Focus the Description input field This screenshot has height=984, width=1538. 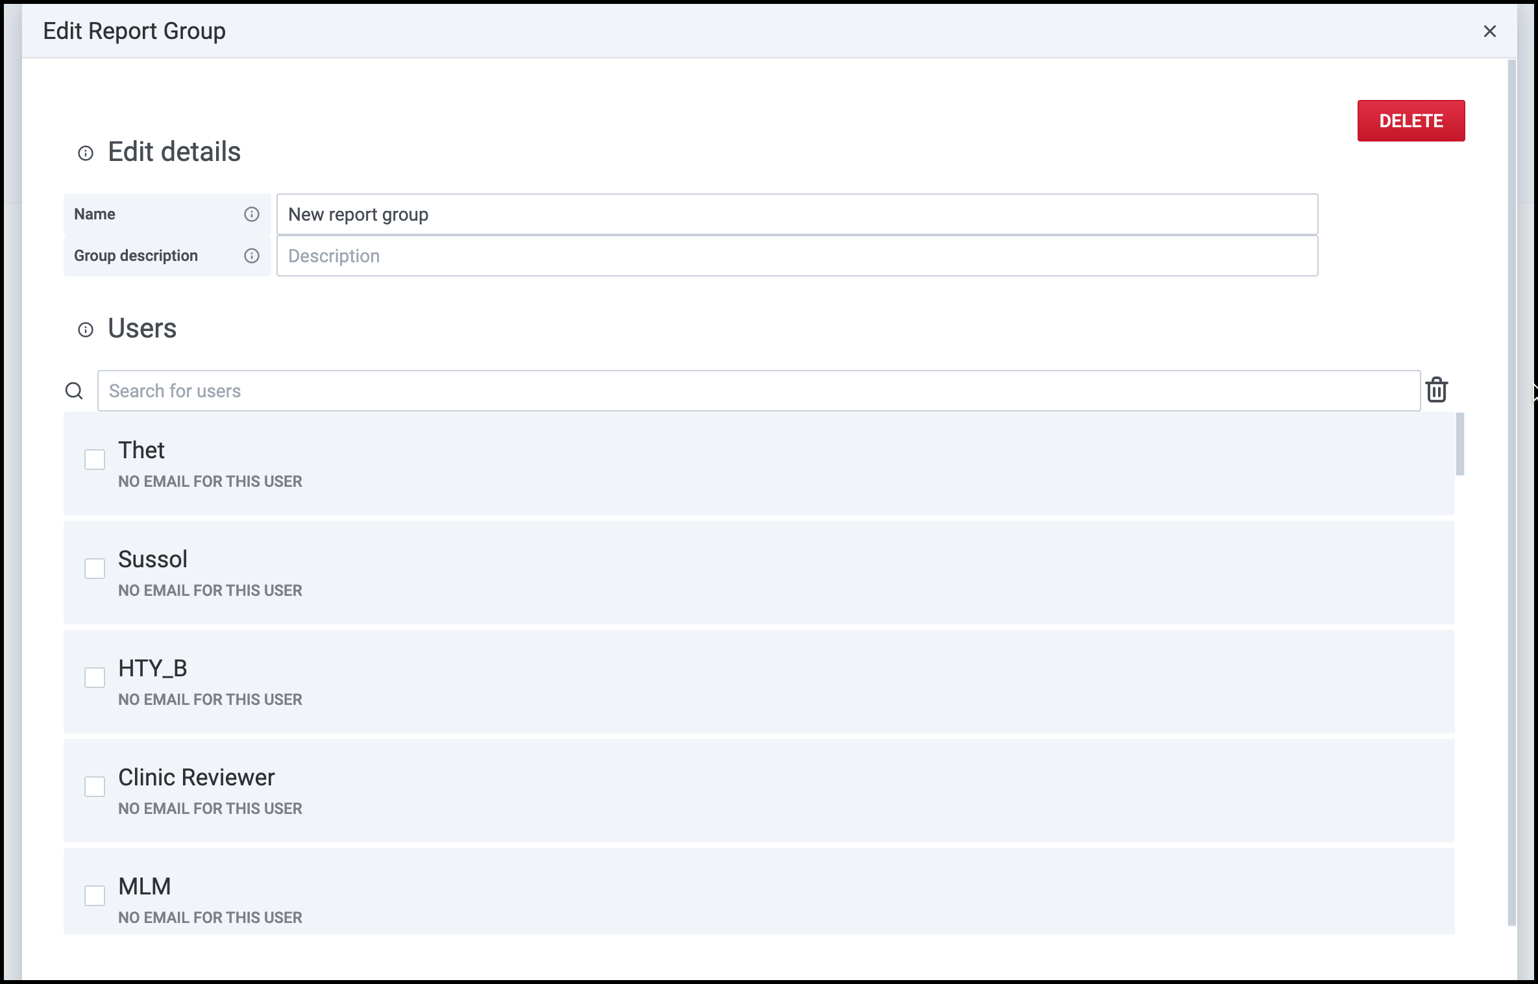(797, 256)
